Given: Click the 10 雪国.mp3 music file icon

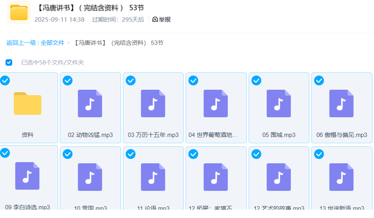Looking at the screenshot, I should [x=90, y=177].
